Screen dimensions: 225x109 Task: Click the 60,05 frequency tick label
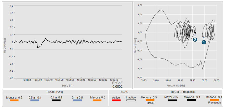pyautogui.click(x=216, y=80)
